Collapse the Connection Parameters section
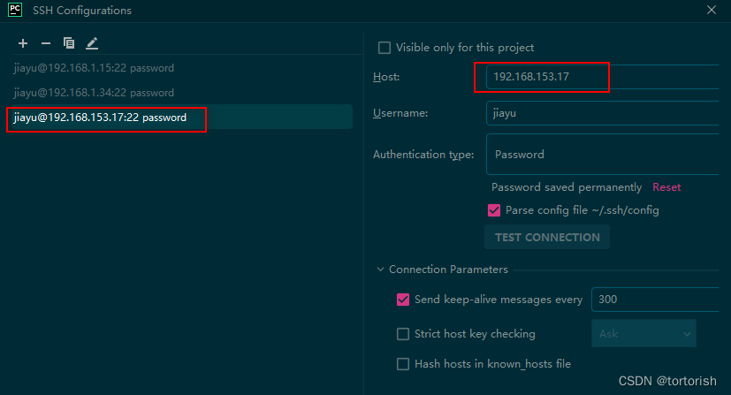The height and width of the screenshot is (395, 731). [x=380, y=270]
